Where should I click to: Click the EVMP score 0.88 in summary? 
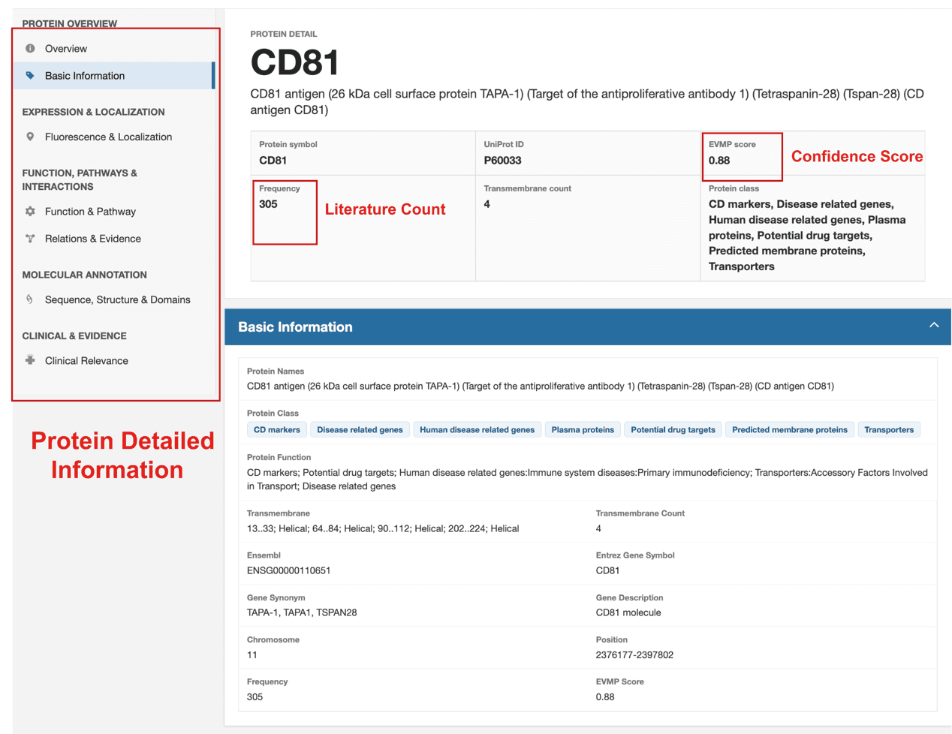pos(719,161)
